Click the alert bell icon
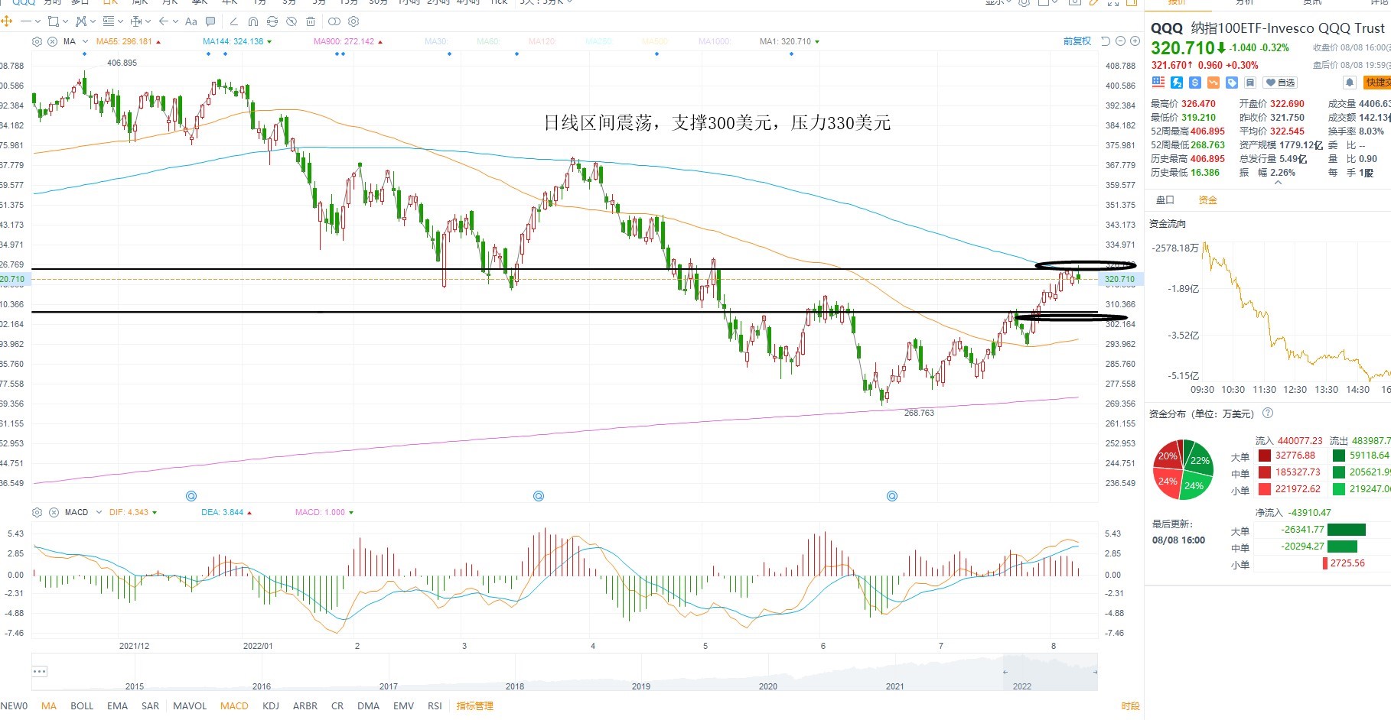Viewport: 1391px width, 720px height. tap(1350, 83)
